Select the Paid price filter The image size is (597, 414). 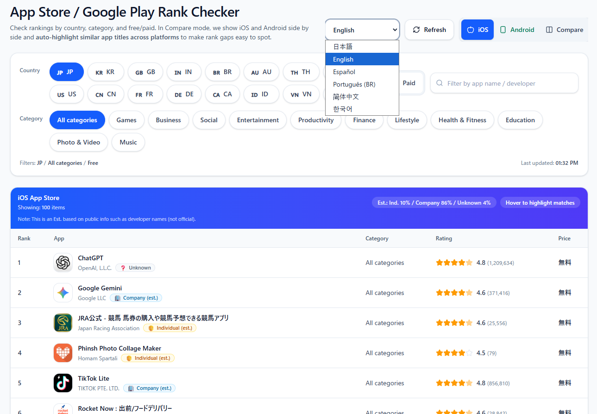[x=408, y=83]
